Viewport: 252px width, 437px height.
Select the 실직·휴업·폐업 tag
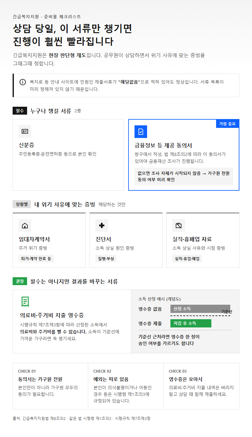coord(187,259)
